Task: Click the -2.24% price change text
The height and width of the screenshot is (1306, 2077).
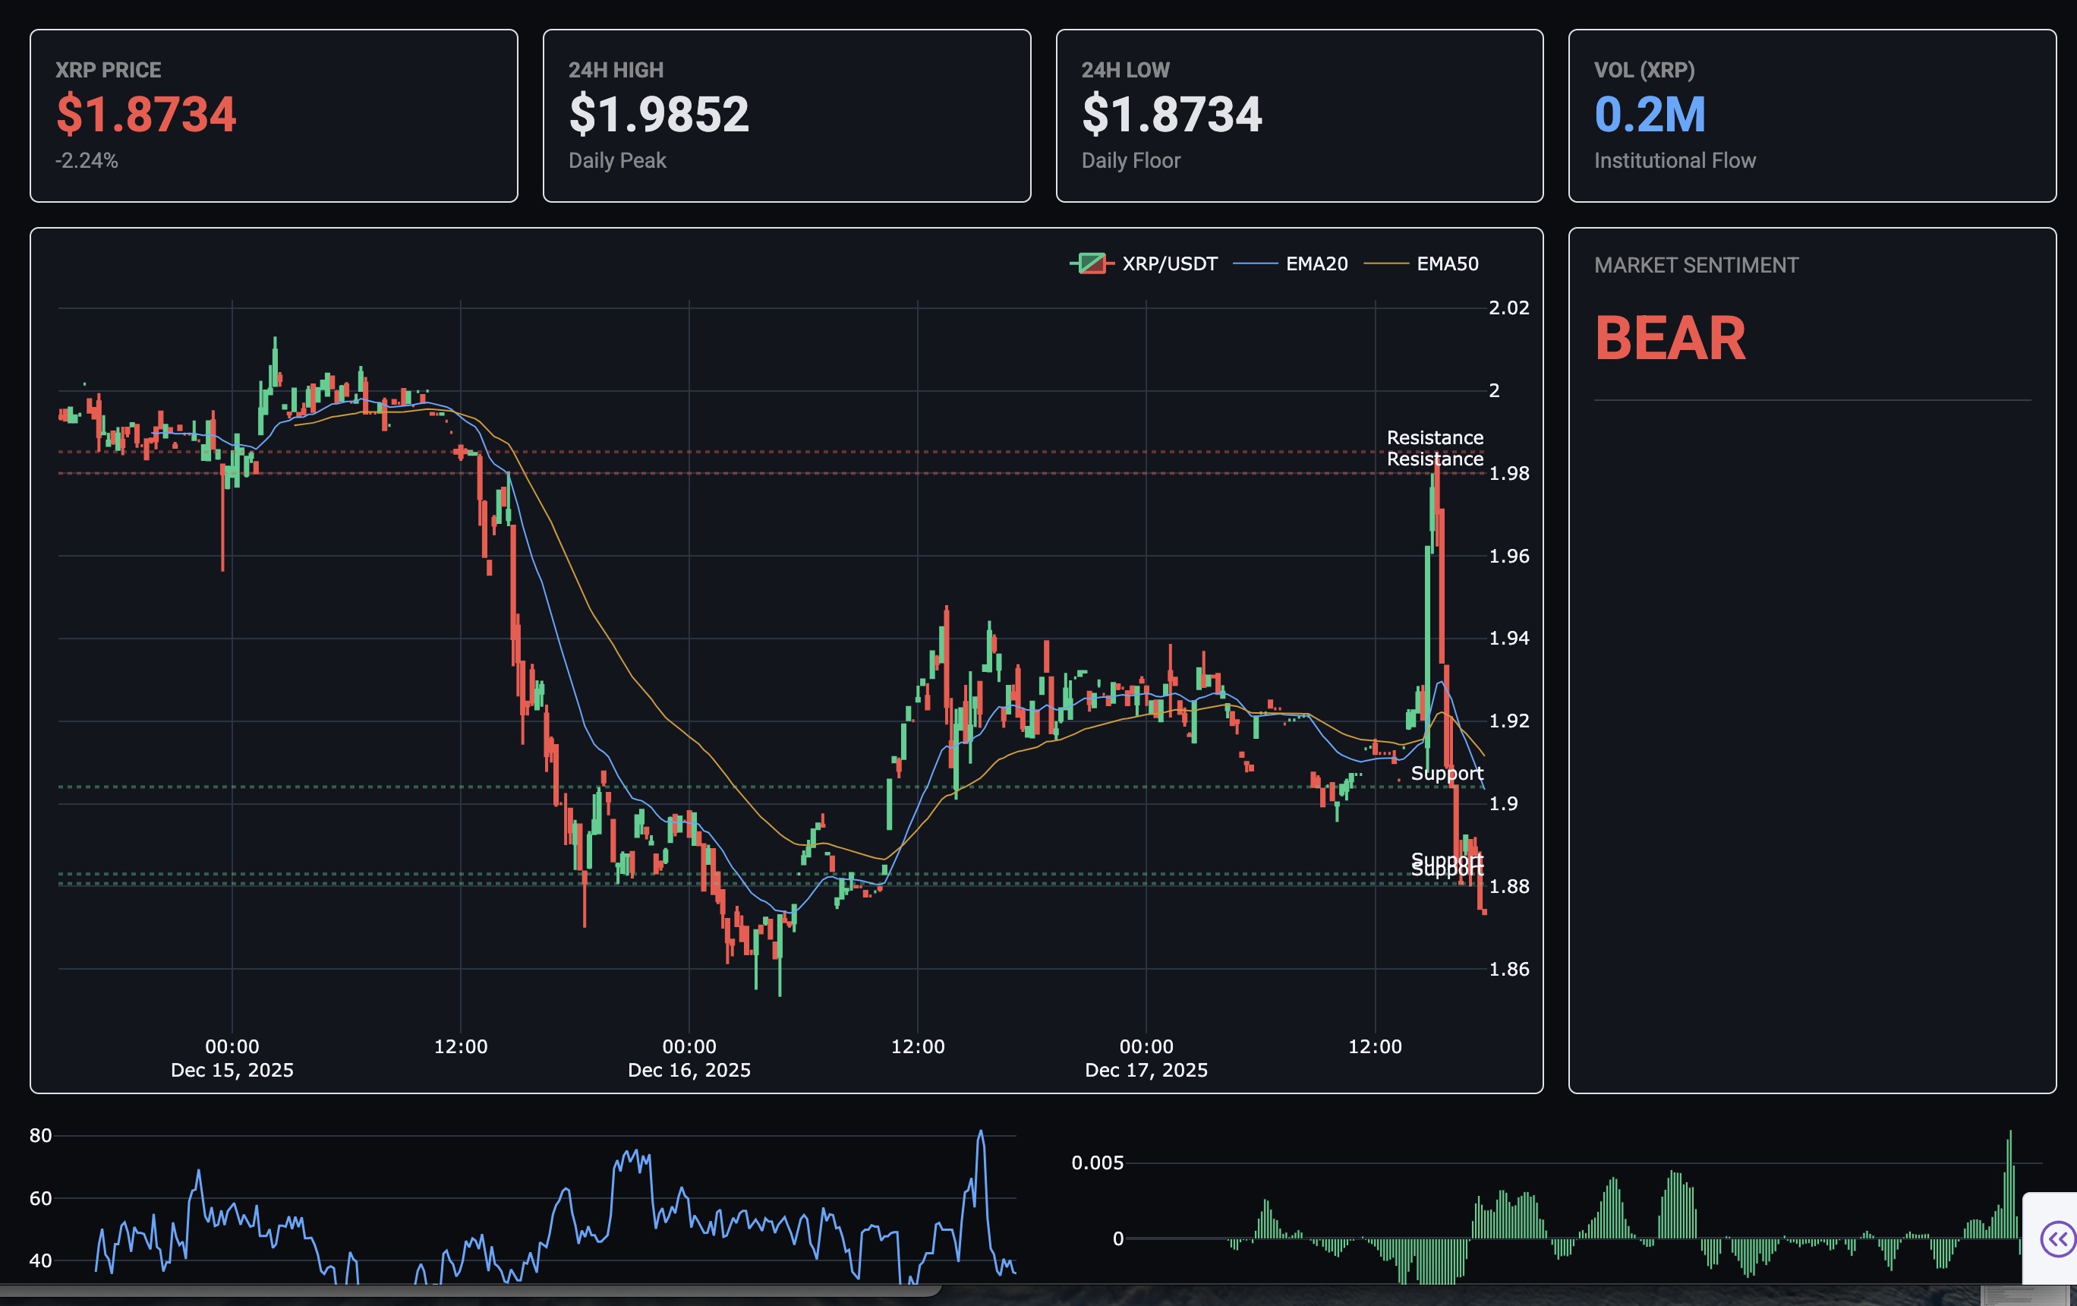Action: [x=87, y=160]
